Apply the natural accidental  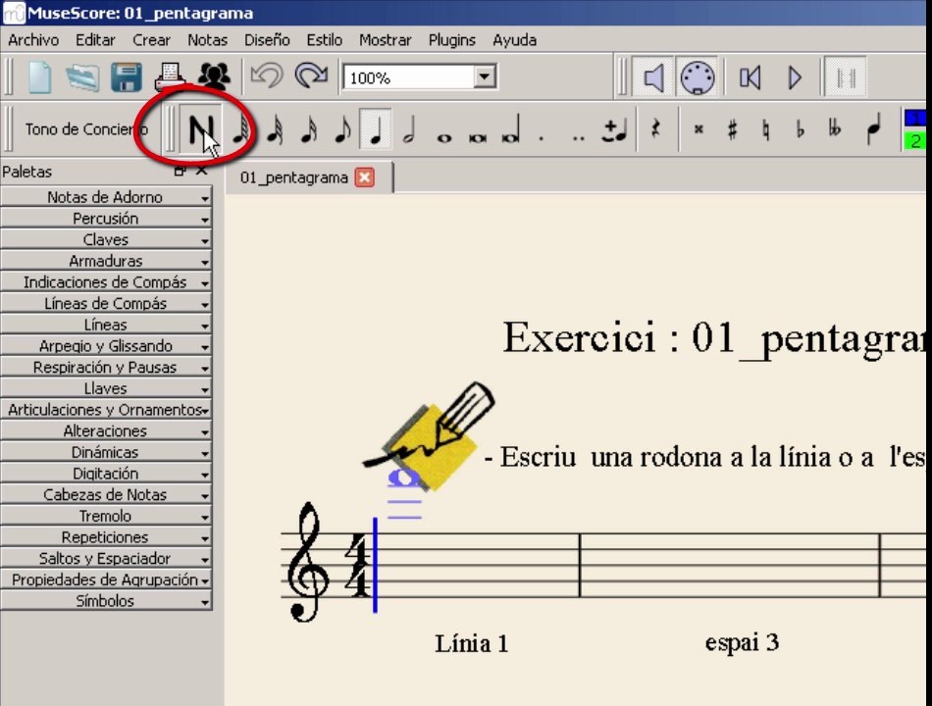pyautogui.click(x=766, y=129)
